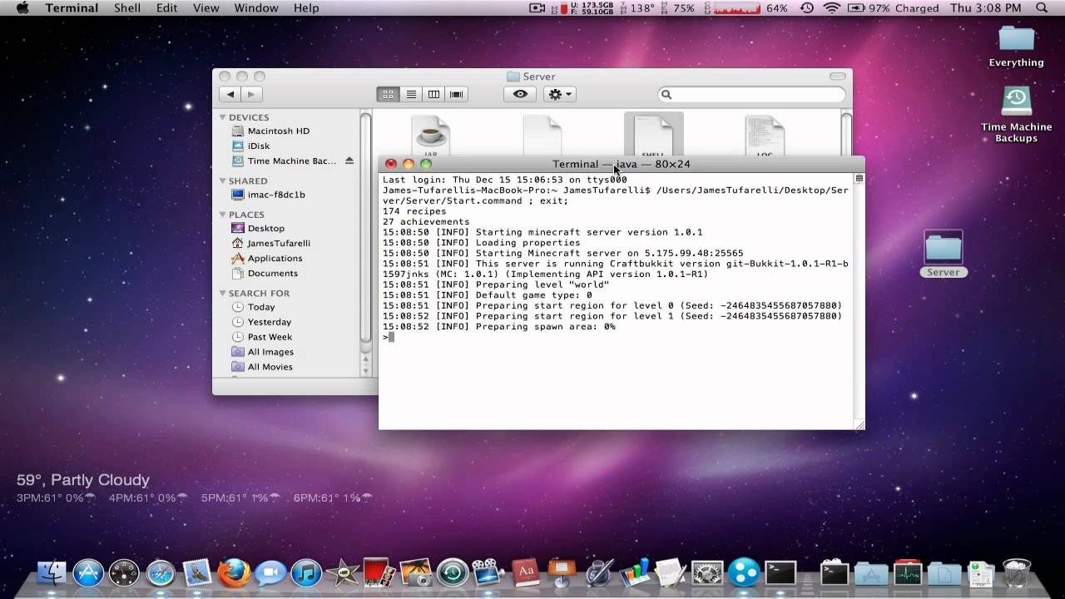The height and width of the screenshot is (599, 1065).
Task: Click Terminal split pane button
Action: pos(859,178)
